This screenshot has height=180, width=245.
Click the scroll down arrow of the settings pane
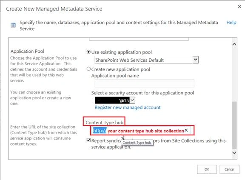(x=234, y=153)
